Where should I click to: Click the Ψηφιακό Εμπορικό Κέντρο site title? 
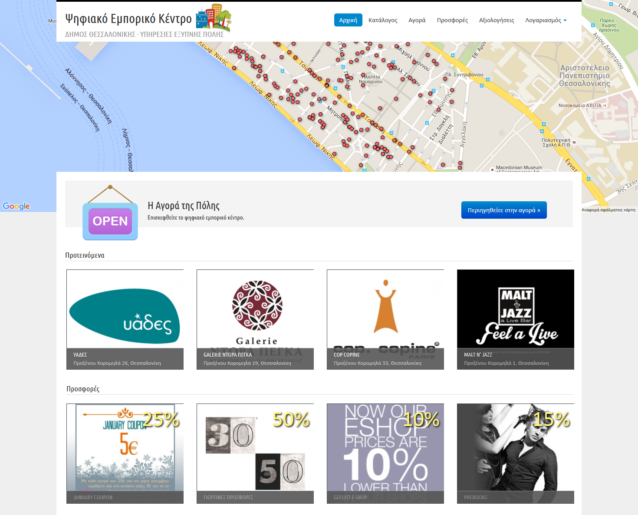point(128,19)
